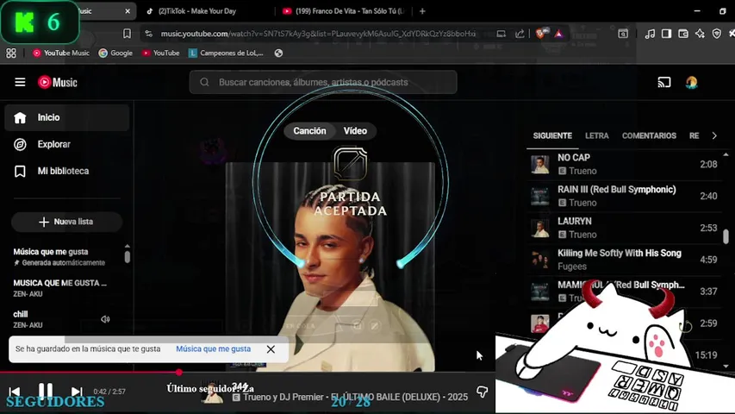Click the Música que me gusta toast link
The height and width of the screenshot is (414, 735).
pyautogui.click(x=214, y=348)
